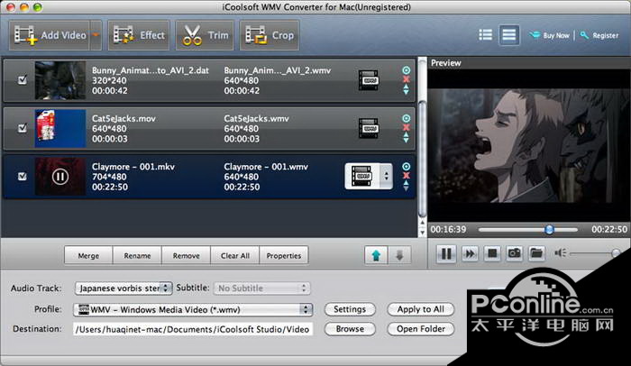Deselect Claymore - 001.mkv checkbox
Viewport: 631px width, 366px height.
(x=23, y=177)
